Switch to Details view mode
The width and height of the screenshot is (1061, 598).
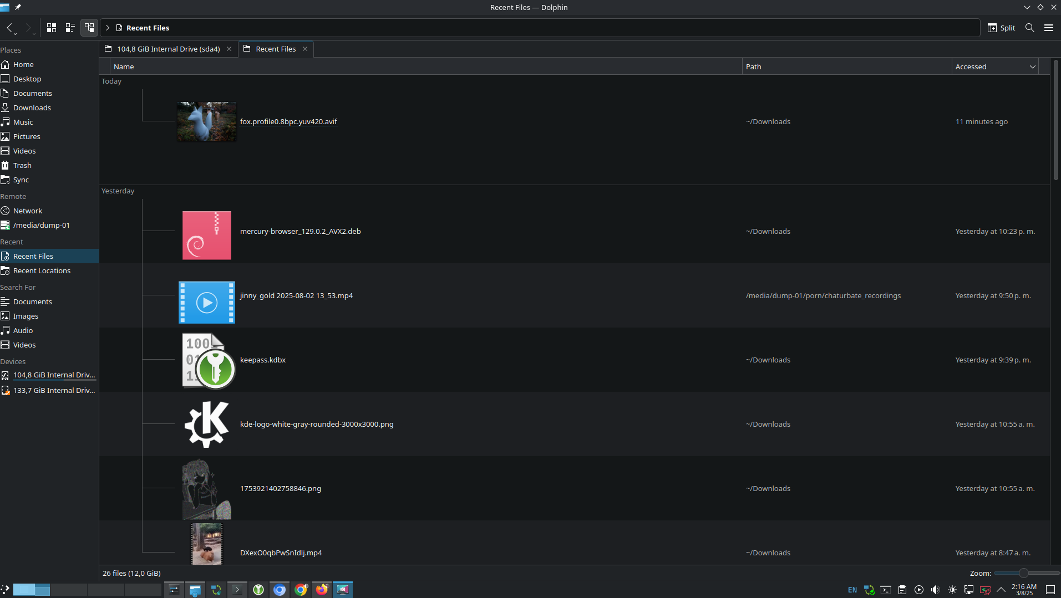tap(89, 28)
